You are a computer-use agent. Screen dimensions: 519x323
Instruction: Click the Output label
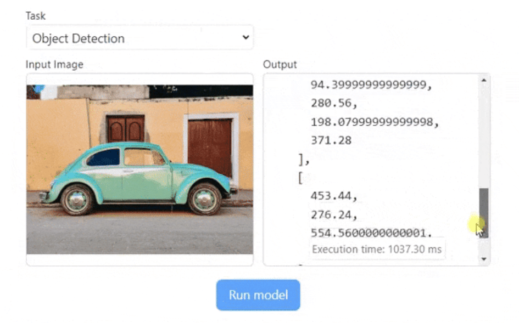click(x=280, y=65)
